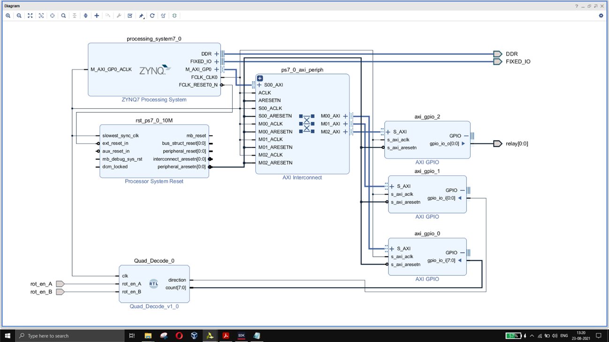Open the diagram settings gear
609x342 pixels.
(601, 15)
